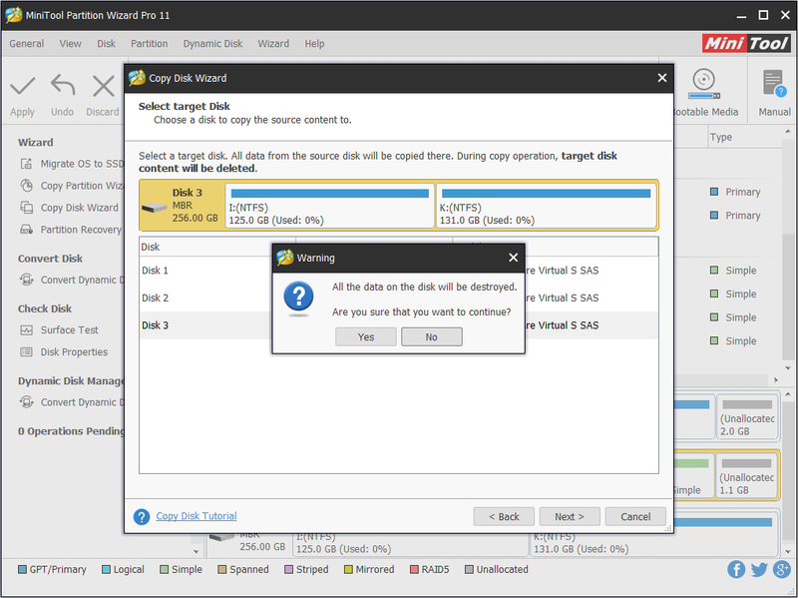
Task: Click the < Back wizard button
Action: click(x=504, y=516)
